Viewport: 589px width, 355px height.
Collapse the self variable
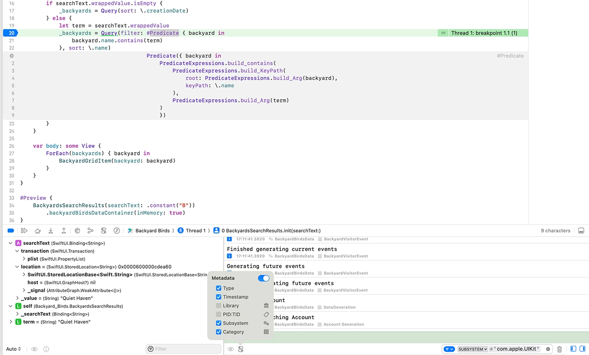[x=11, y=306]
